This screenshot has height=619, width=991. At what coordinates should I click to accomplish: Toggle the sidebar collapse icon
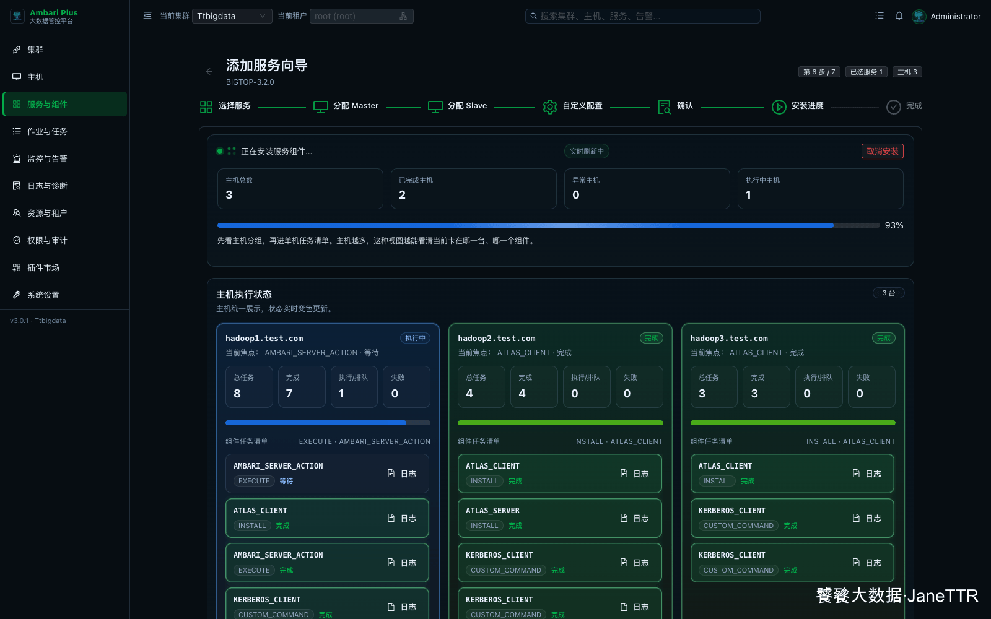(x=147, y=16)
